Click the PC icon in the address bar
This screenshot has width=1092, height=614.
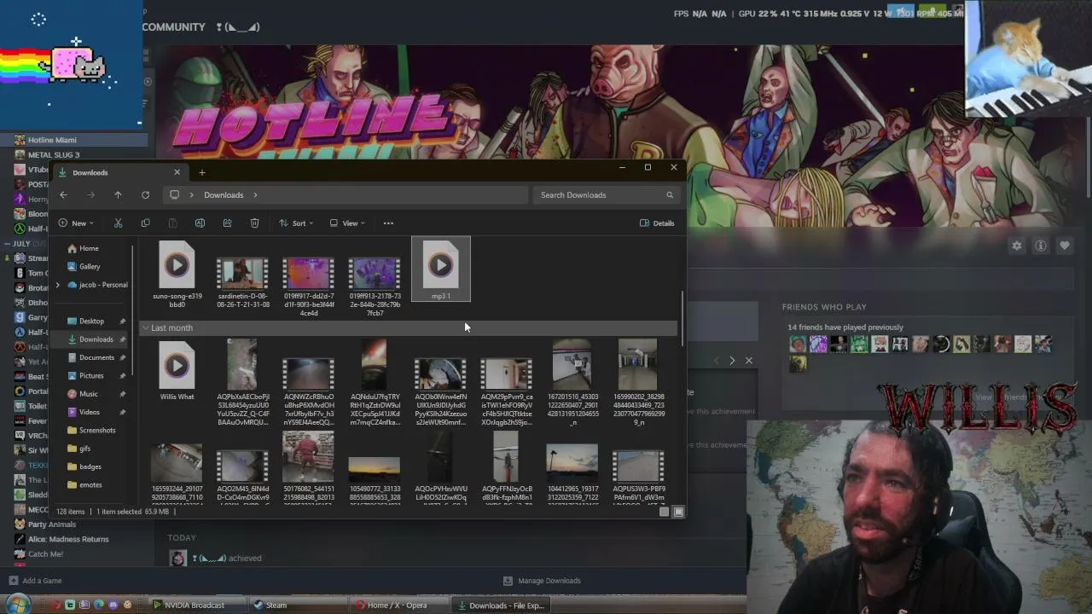click(174, 195)
